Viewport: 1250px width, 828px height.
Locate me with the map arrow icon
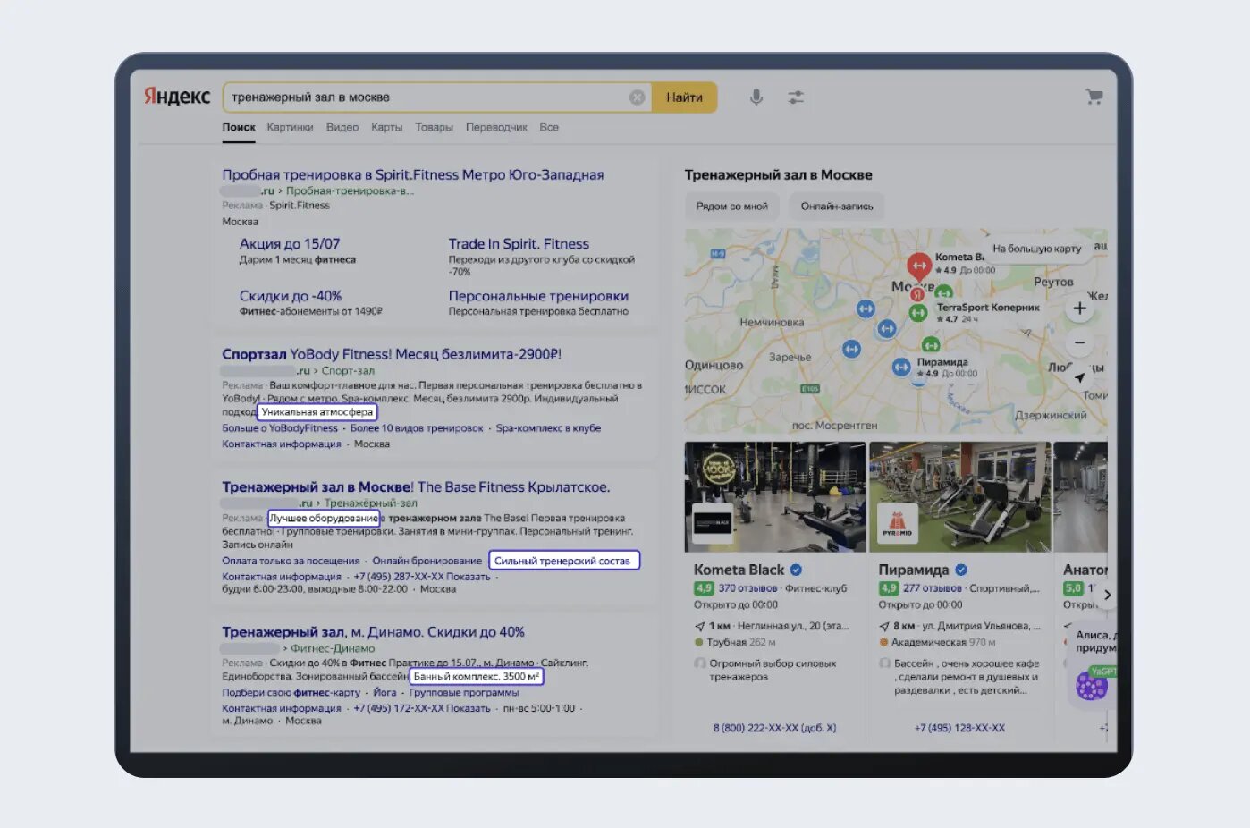1080,376
